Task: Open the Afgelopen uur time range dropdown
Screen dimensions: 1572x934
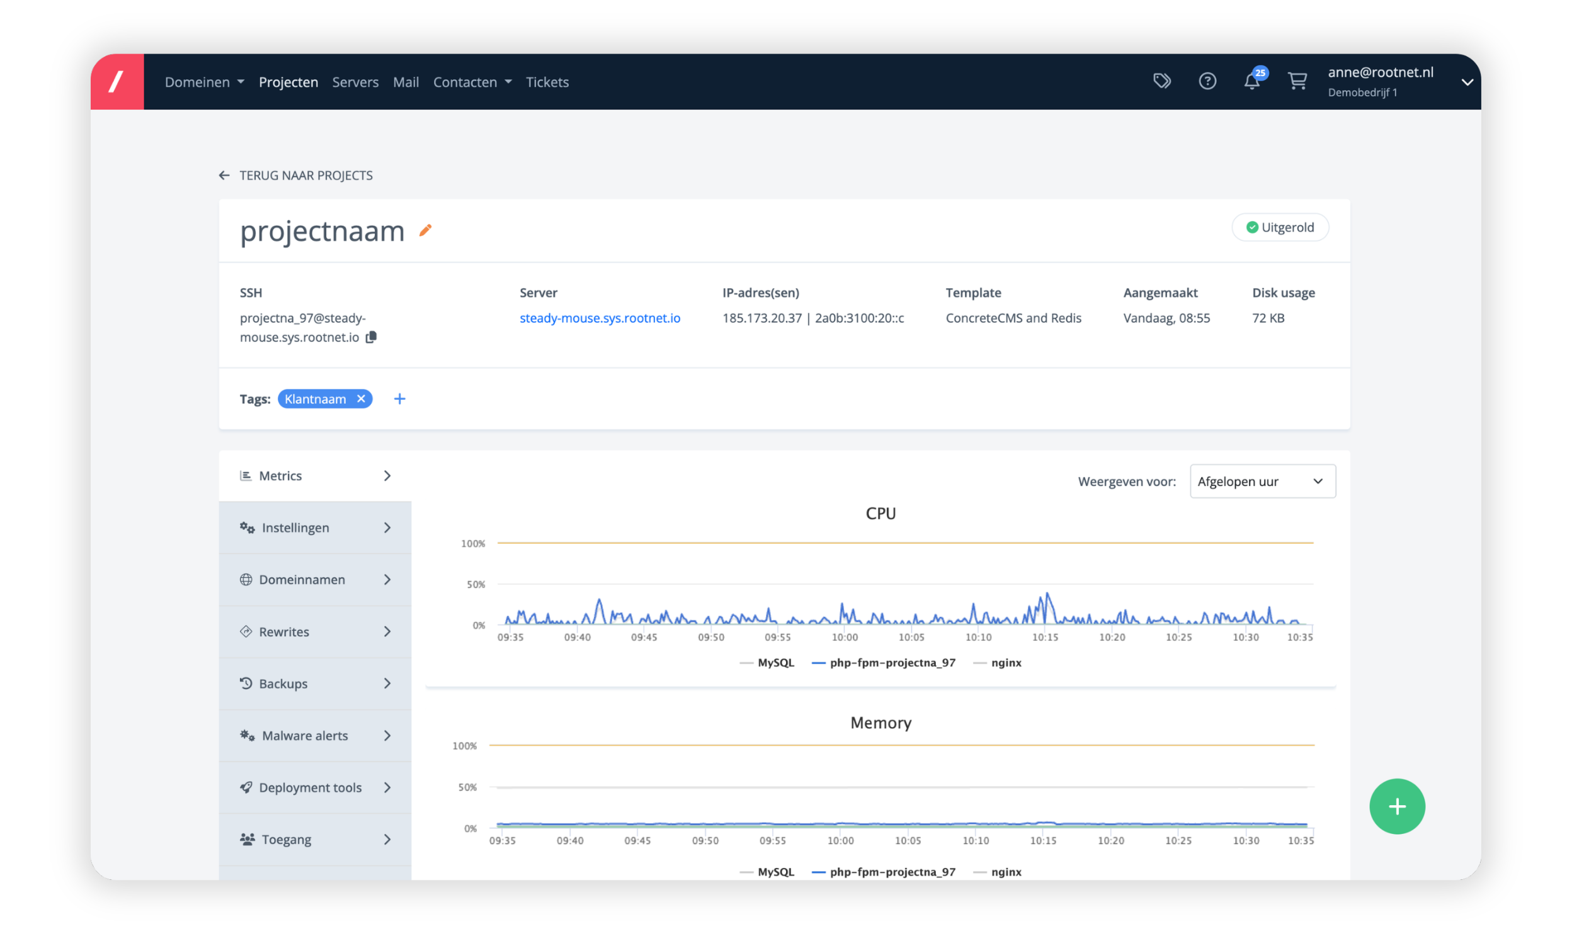Action: click(x=1262, y=481)
